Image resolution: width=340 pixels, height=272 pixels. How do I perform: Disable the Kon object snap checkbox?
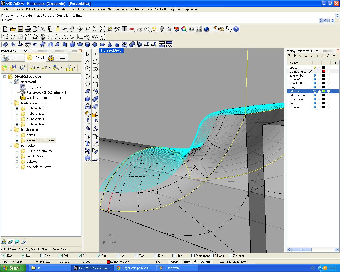point(4,256)
